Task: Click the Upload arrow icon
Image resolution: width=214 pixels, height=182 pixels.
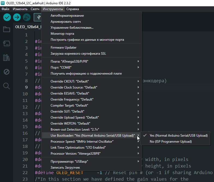Action: click(x=17, y=17)
